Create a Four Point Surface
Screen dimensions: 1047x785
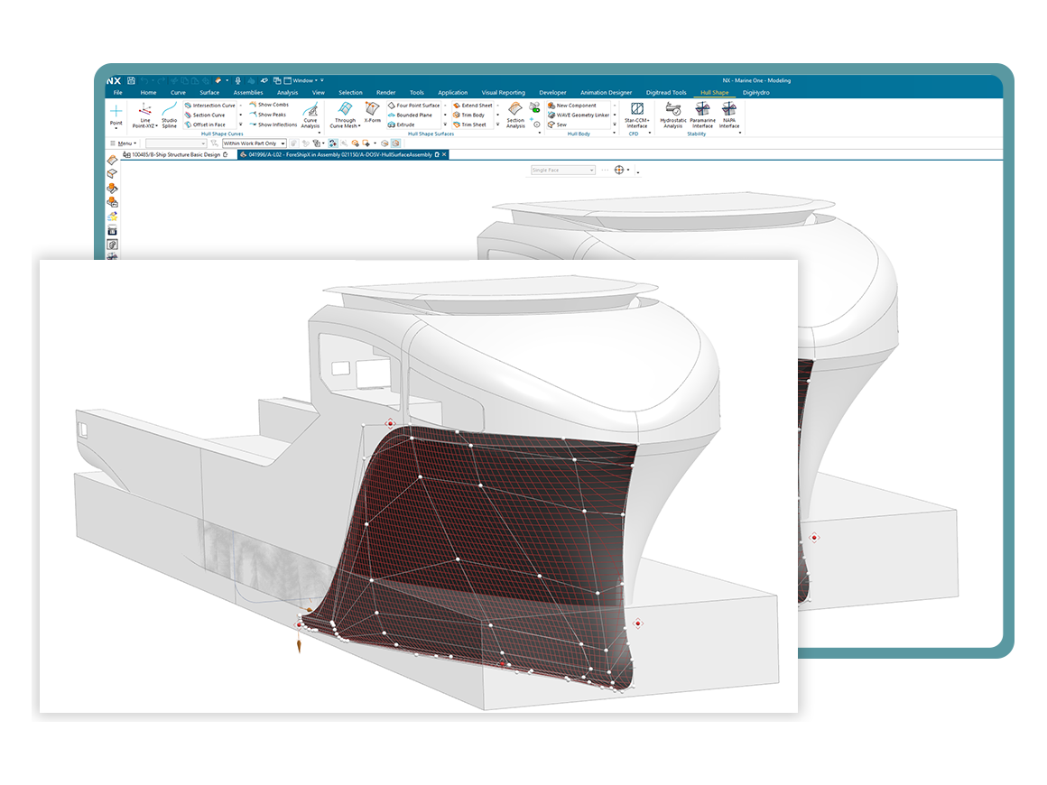pos(414,106)
